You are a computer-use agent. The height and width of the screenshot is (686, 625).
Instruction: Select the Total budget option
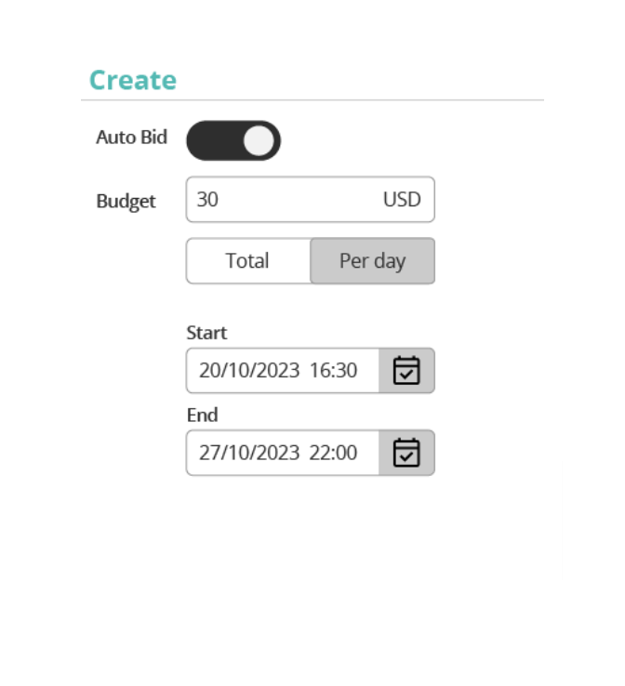click(x=248, y=261)
